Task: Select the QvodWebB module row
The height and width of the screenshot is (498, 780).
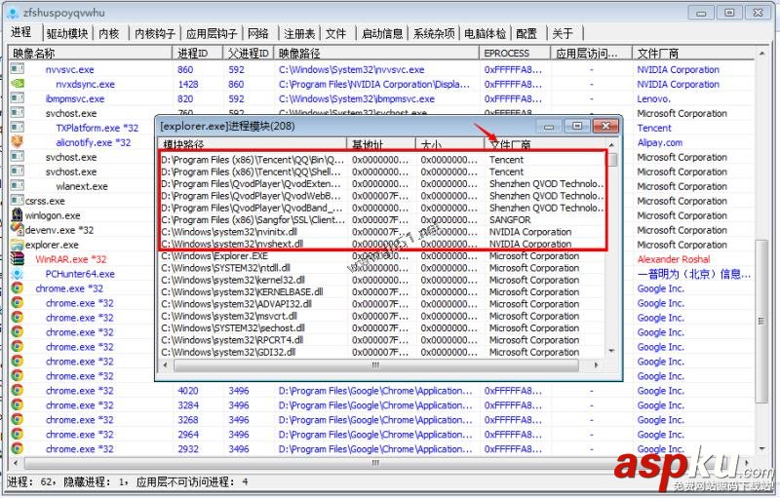Action: 382,195
